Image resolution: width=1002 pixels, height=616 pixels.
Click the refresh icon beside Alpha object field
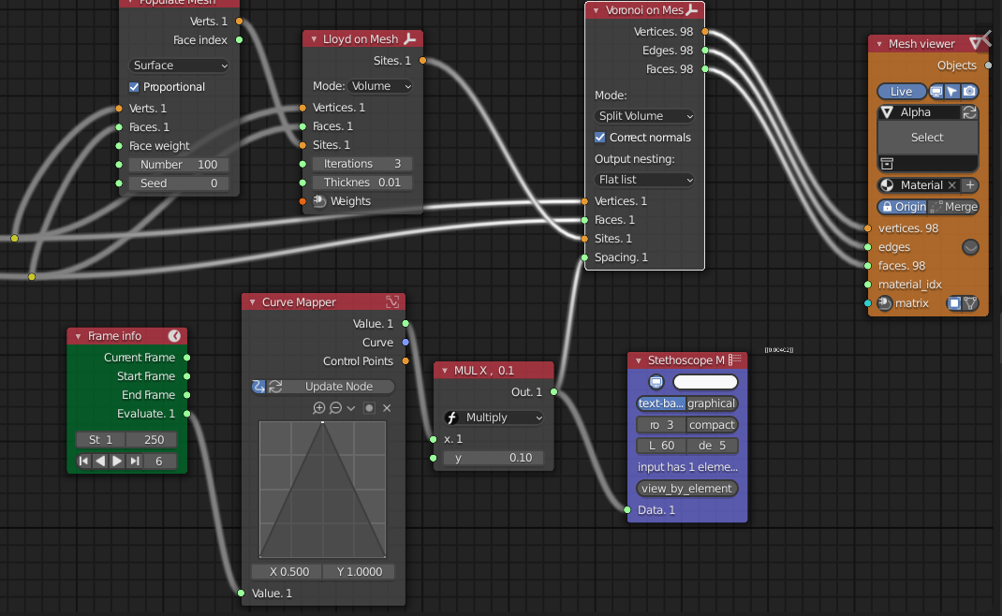969,111
